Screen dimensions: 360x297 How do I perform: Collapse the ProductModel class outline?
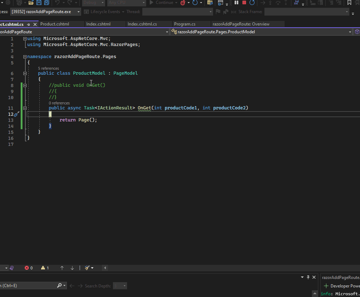pyautogui.click(x=25, y=73)
